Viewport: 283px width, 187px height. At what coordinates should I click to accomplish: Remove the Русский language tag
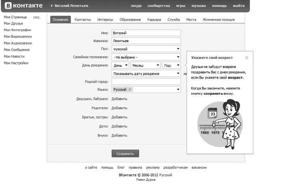[130, 89]
